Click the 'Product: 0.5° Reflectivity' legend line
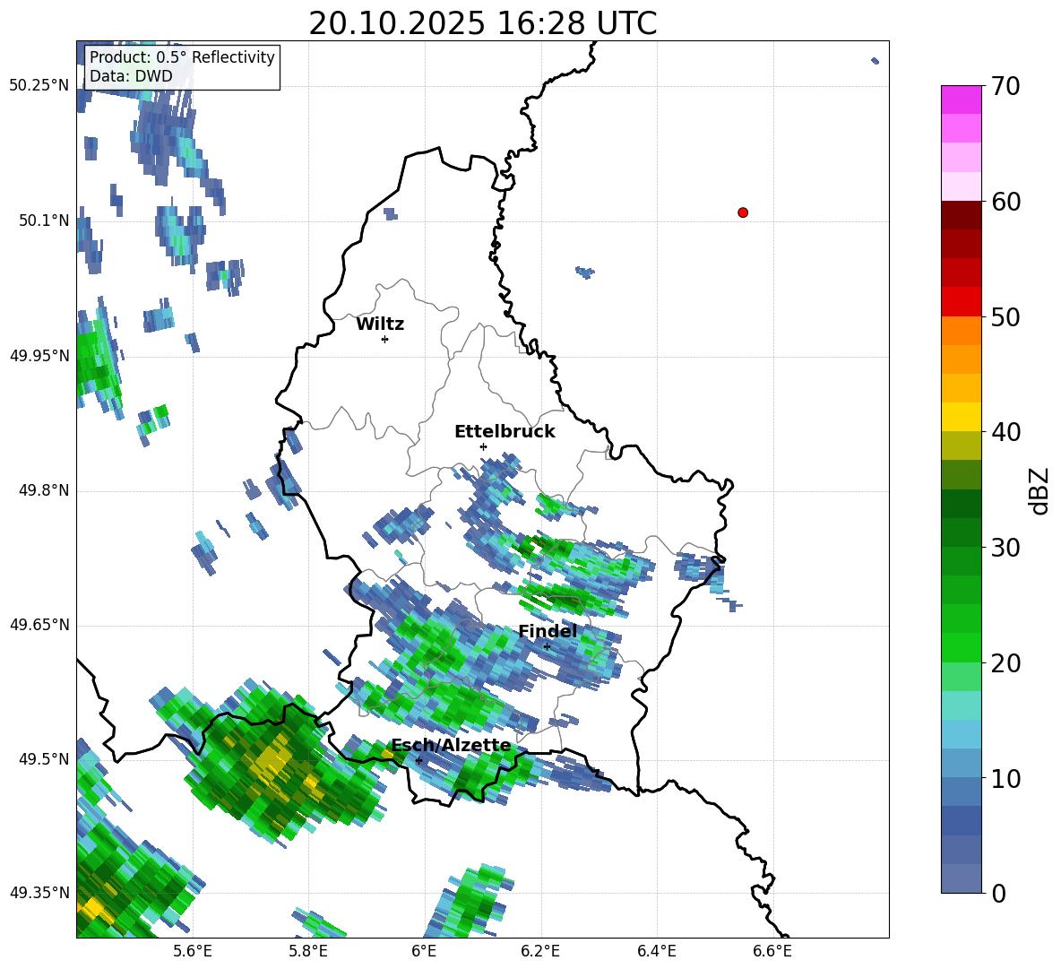The image size is (1061, 969). (x=182, y=56)
